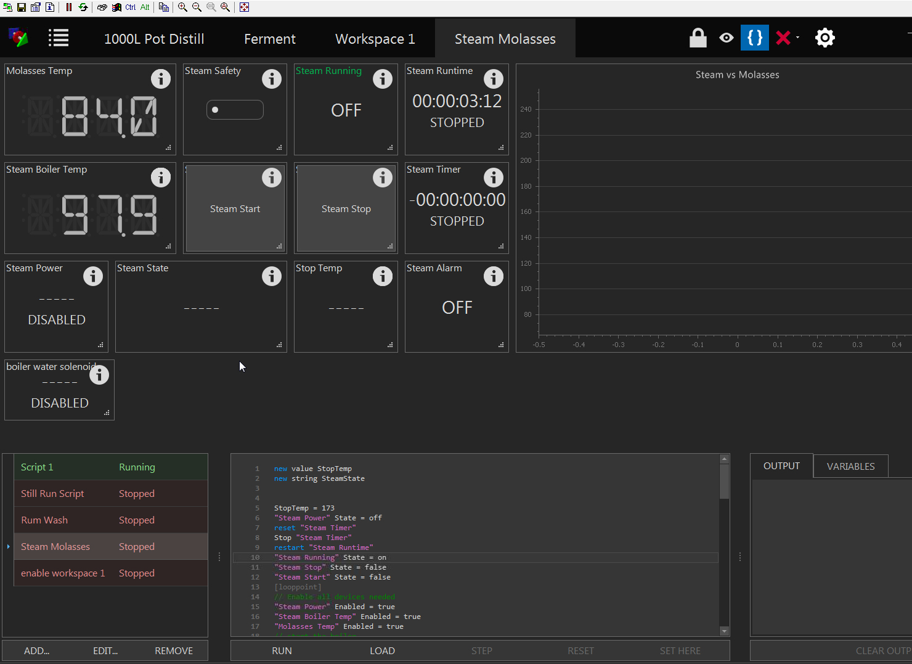
Task: Click the info icon on Steam Power
Action: pyautogui.click(x=93, y=276)
